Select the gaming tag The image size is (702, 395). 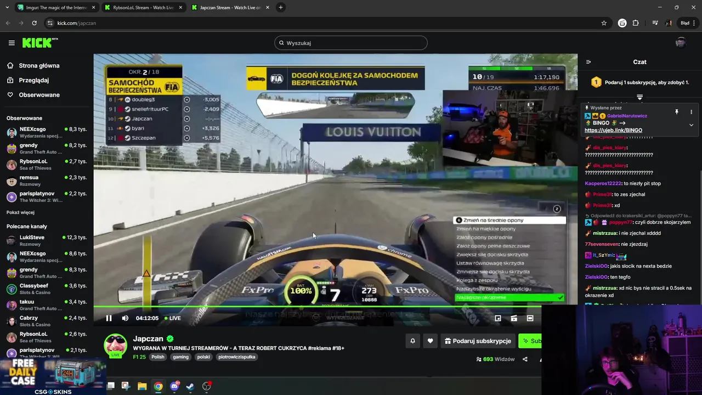pos(180,357)
